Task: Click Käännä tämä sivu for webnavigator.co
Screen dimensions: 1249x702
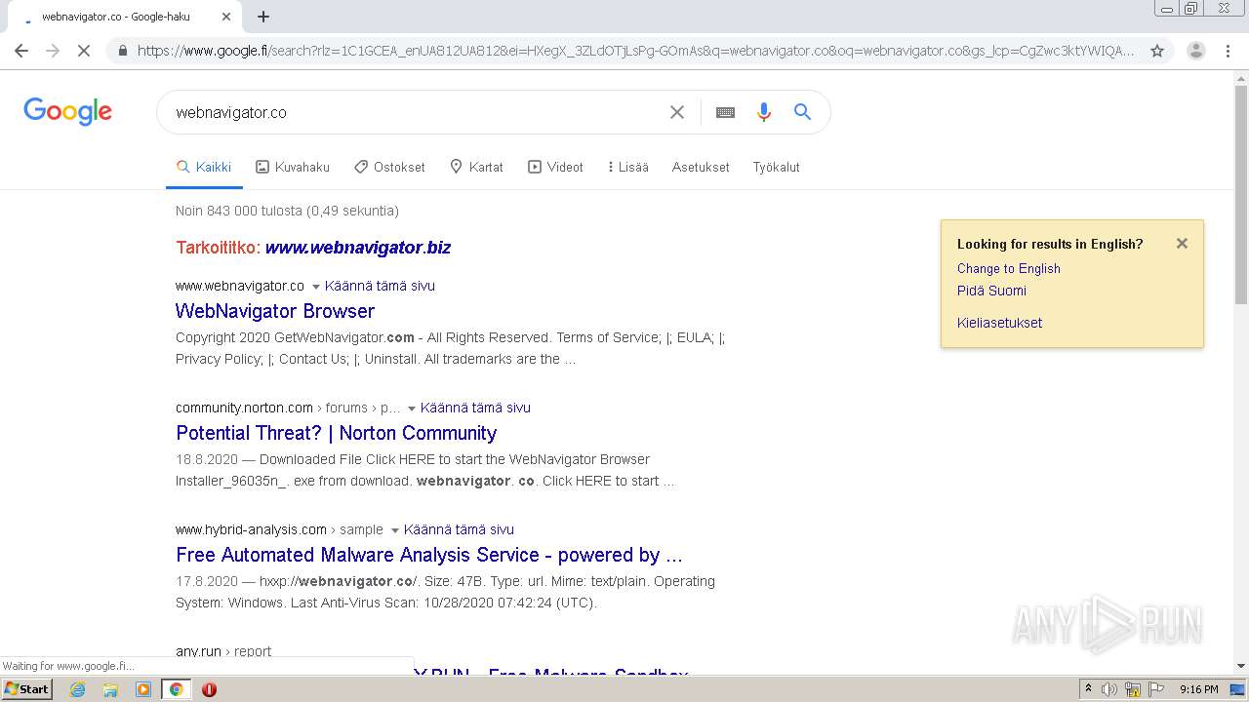Action: (380, 286)
